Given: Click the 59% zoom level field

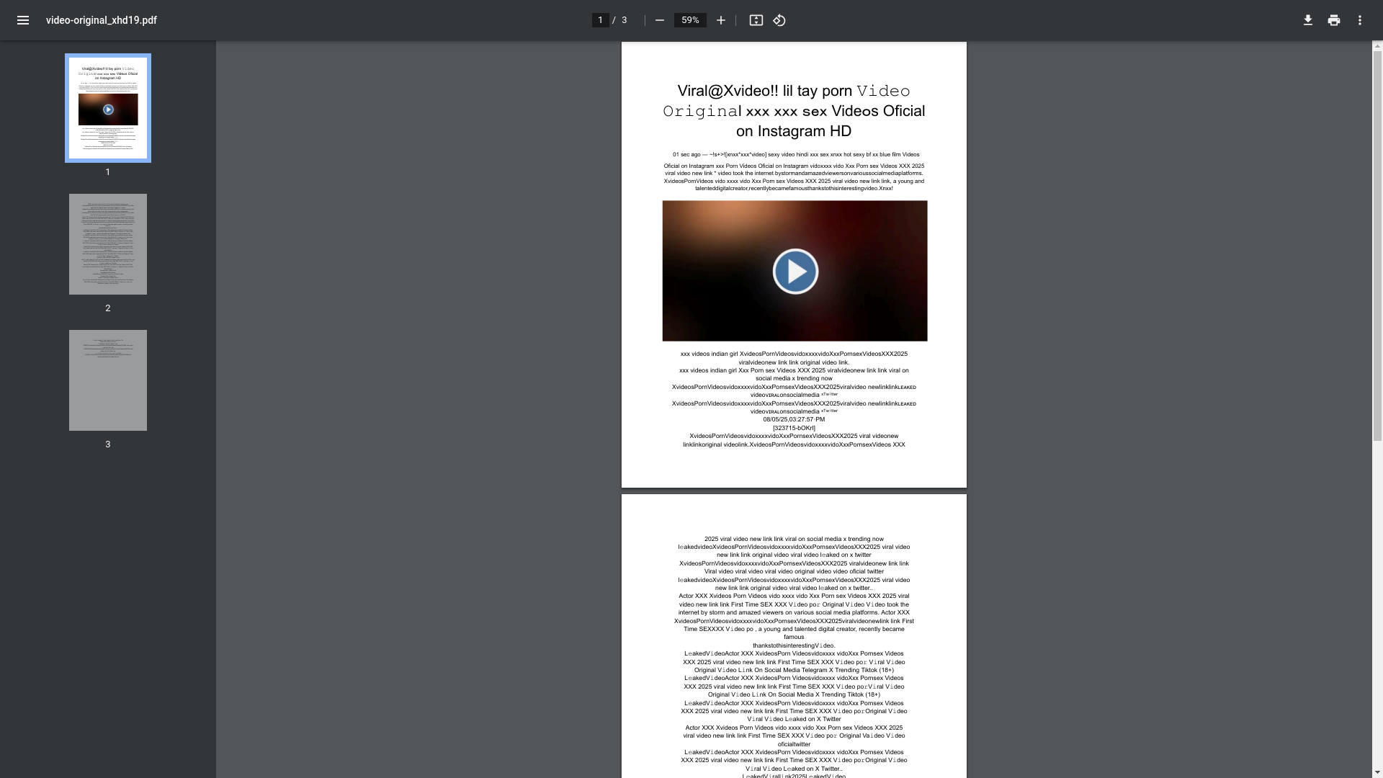Looking at the screenshot, I should pyautogui.click(x=690, y=20).
